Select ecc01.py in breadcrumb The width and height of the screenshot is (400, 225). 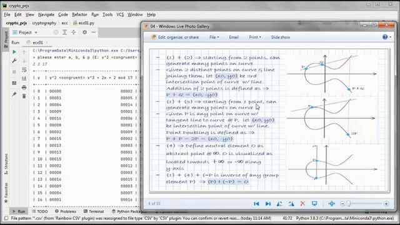(84, 23)
